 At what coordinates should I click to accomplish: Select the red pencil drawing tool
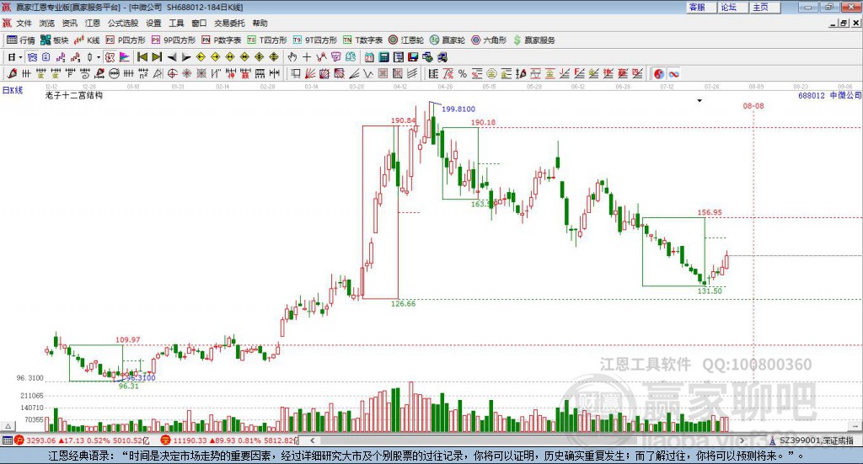pos(12,73)
